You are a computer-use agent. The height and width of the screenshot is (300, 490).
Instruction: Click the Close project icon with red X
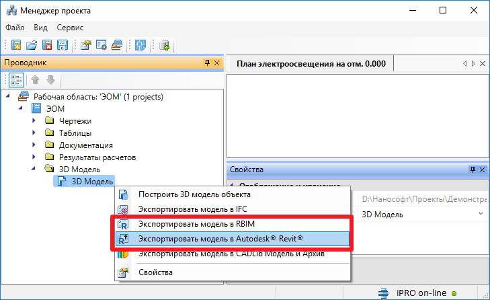click(47, 46)
